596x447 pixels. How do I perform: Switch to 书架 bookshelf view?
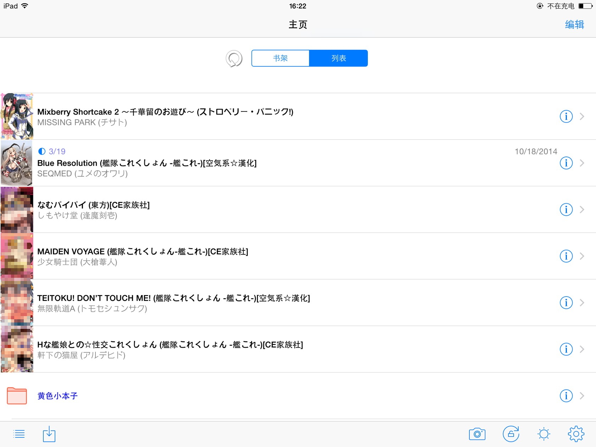click(280, 58)
